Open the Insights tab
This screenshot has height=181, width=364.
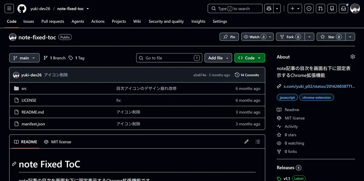tap(198, 21)
